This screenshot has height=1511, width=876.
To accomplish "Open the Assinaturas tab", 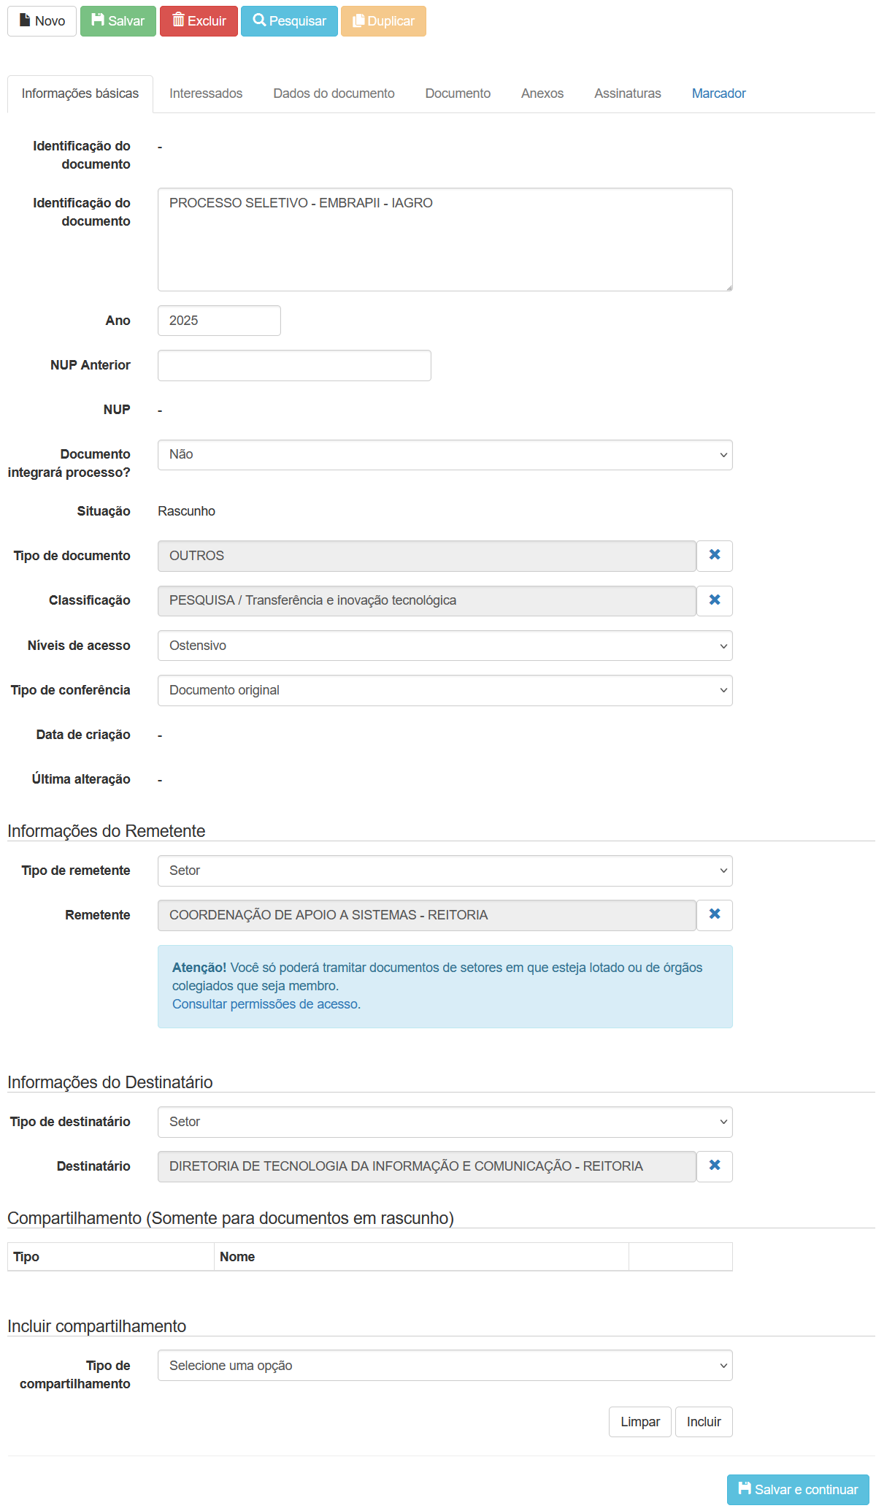I will coord(627,93).
